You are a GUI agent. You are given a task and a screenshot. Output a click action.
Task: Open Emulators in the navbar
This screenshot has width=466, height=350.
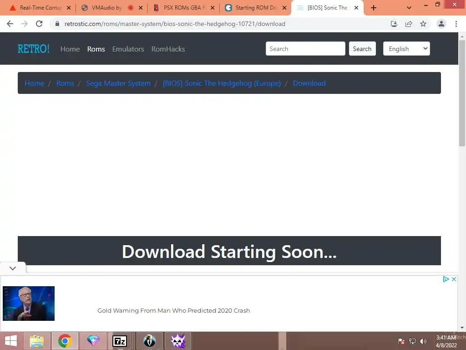128,49
